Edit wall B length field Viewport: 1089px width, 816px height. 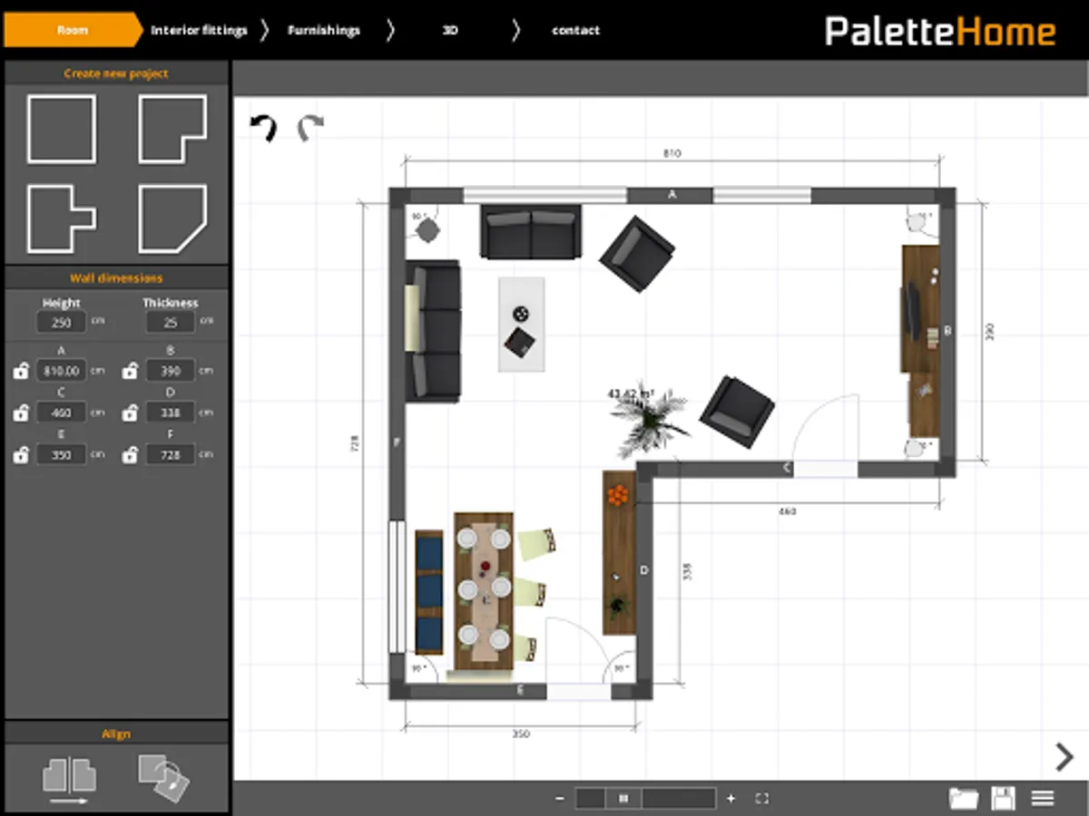coord(170,370)
